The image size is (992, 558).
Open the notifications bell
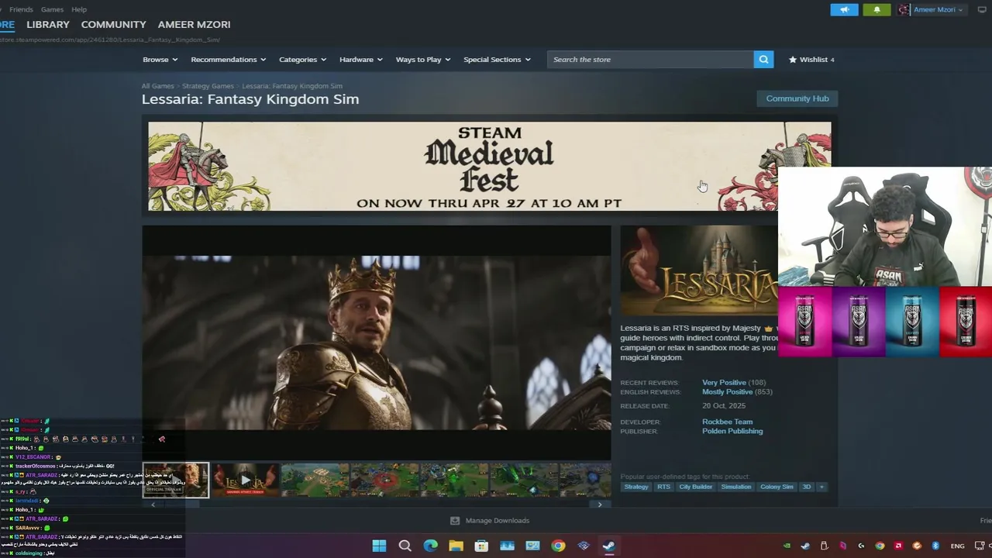(877, 9)
